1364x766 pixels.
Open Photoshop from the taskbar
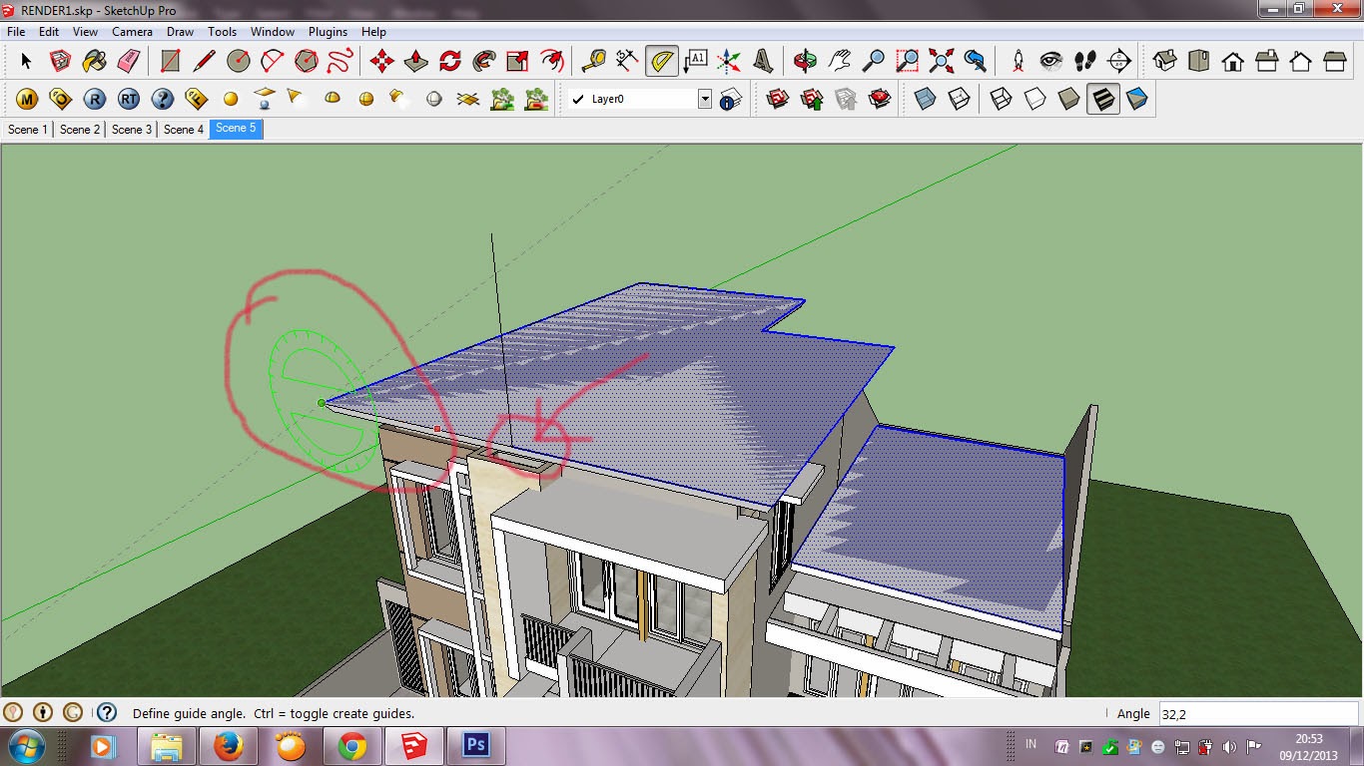[x=476, y=746]
